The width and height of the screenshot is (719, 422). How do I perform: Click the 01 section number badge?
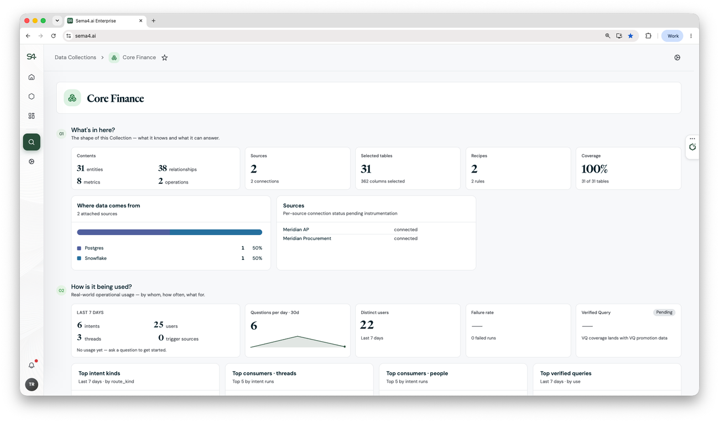(61, 133)
